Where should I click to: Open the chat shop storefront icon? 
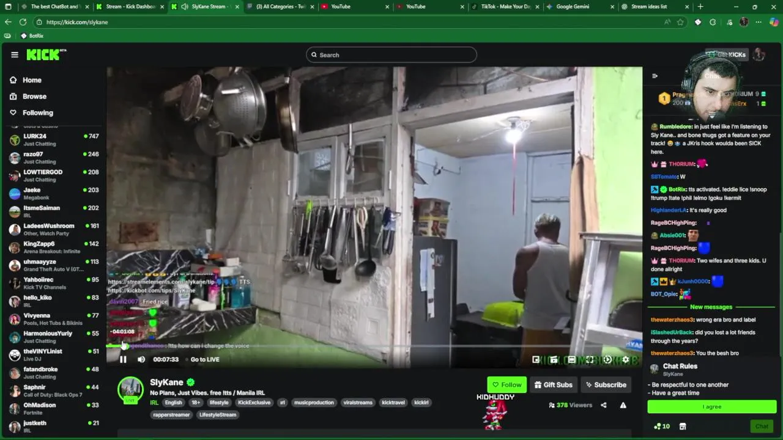683,427
